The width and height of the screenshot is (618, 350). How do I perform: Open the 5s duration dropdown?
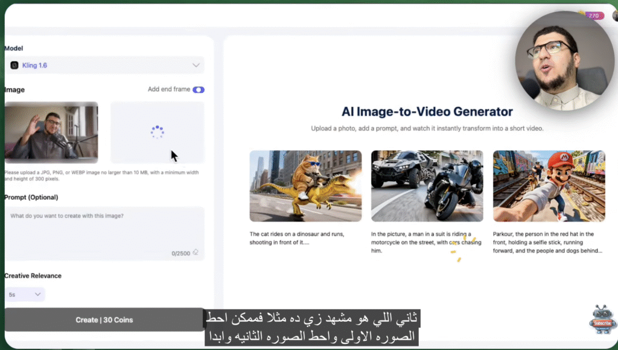[x=25, y=294]
